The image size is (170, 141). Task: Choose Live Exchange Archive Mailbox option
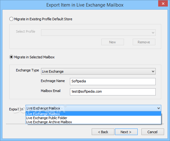tap(93, 122)
